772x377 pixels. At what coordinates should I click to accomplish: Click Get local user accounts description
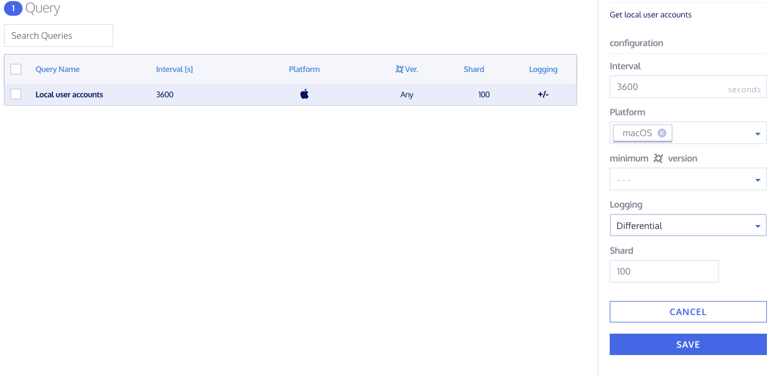coord(651,15)
